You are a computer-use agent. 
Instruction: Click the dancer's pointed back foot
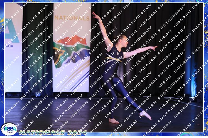coord(146,115)
